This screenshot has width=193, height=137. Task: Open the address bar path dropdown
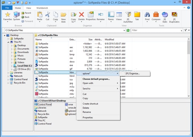124,30
